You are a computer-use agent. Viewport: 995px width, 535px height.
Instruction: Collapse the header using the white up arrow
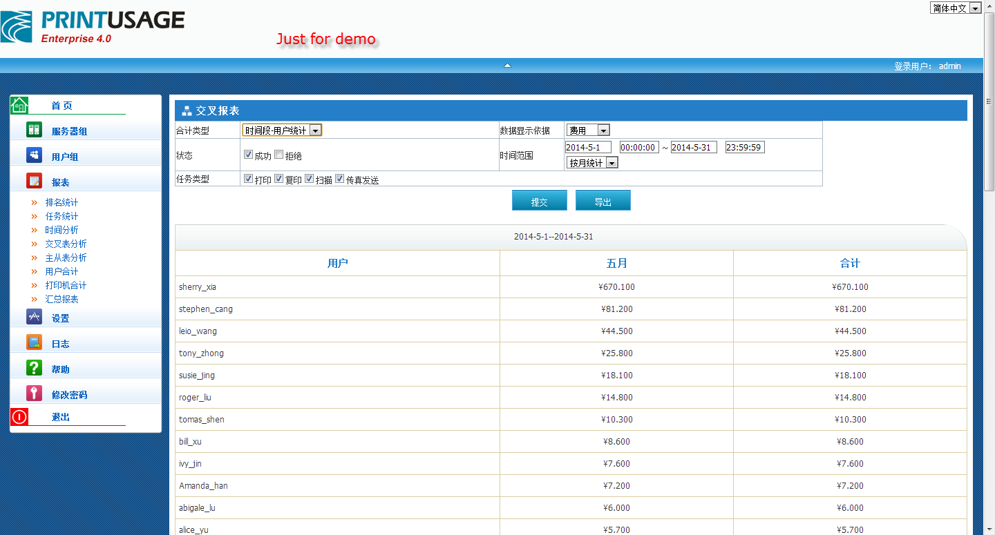click(507, 65)
